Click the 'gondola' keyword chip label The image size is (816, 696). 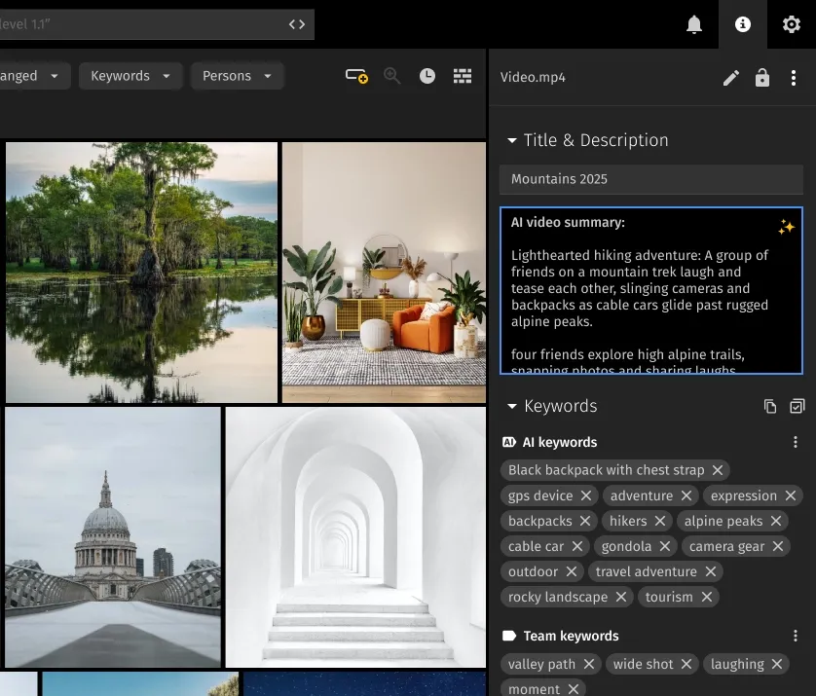pos(626,546)
